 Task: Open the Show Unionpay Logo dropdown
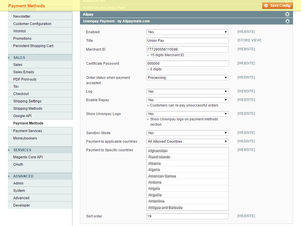tap(187, 114)
